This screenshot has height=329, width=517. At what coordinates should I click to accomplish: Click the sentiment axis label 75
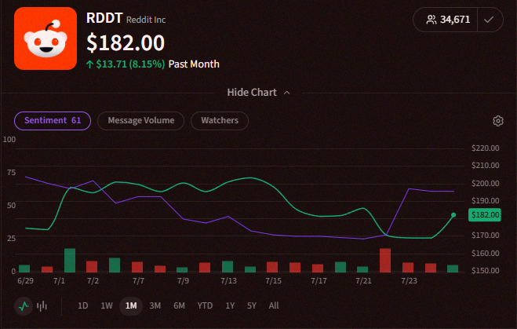(x=11, y=173)
